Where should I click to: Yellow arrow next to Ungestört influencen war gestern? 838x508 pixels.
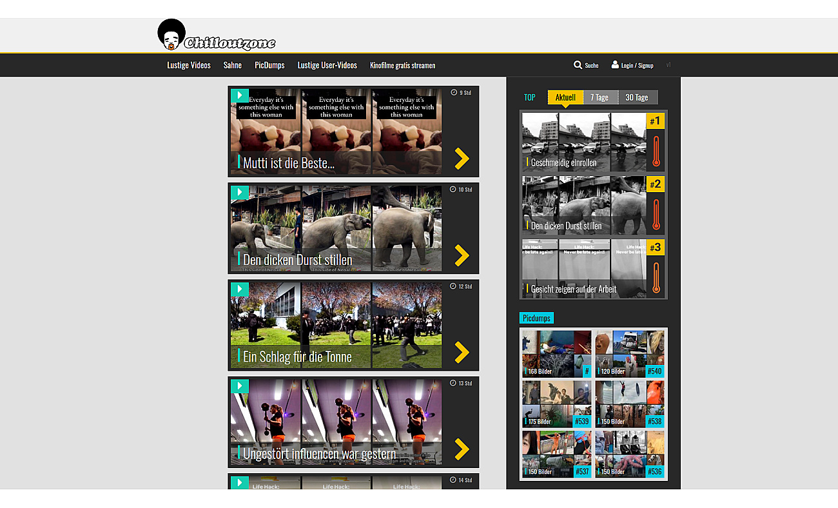[462, 449]
